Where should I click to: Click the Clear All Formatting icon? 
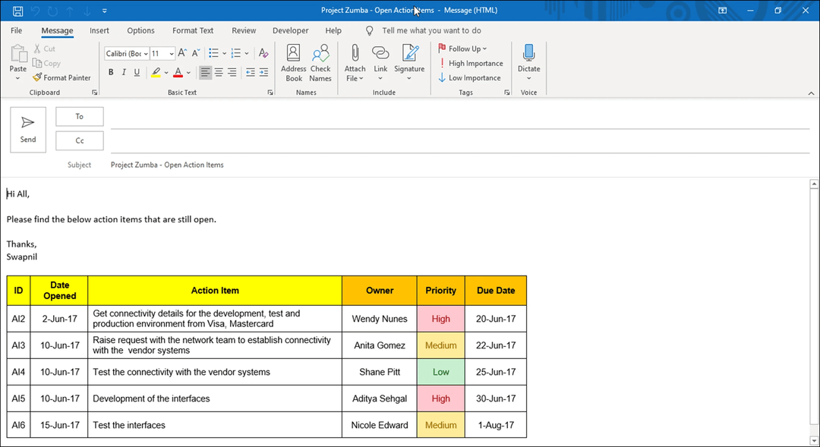(x=263, y=53)
